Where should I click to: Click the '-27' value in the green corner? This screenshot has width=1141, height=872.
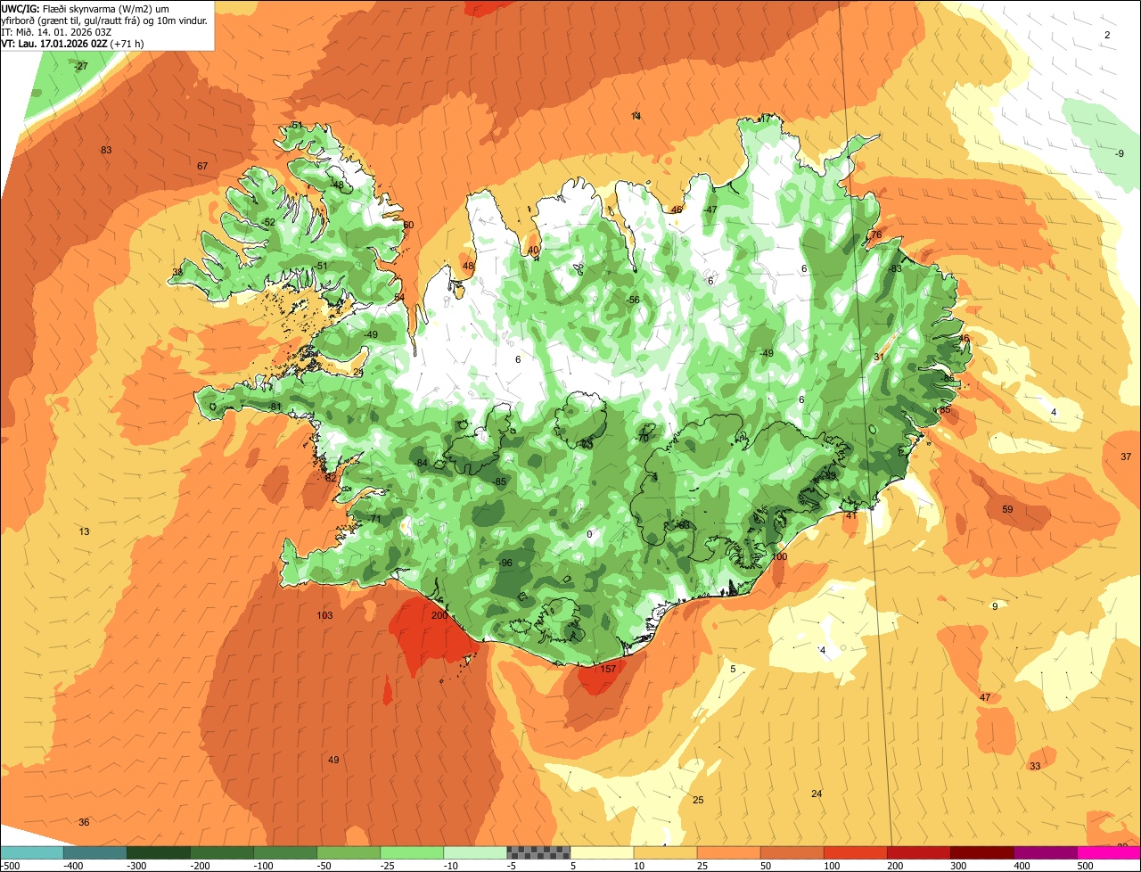click(x=81, y=66)
